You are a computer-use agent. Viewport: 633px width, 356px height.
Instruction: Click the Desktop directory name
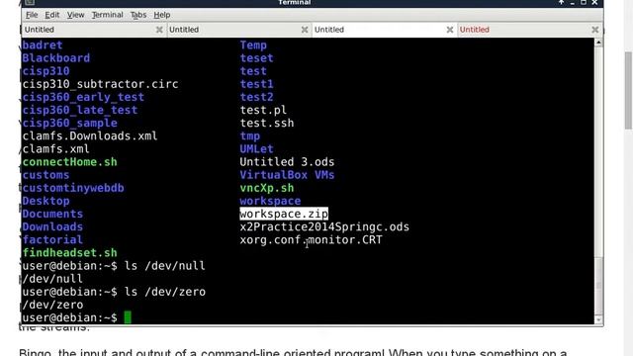coord(45,201)
